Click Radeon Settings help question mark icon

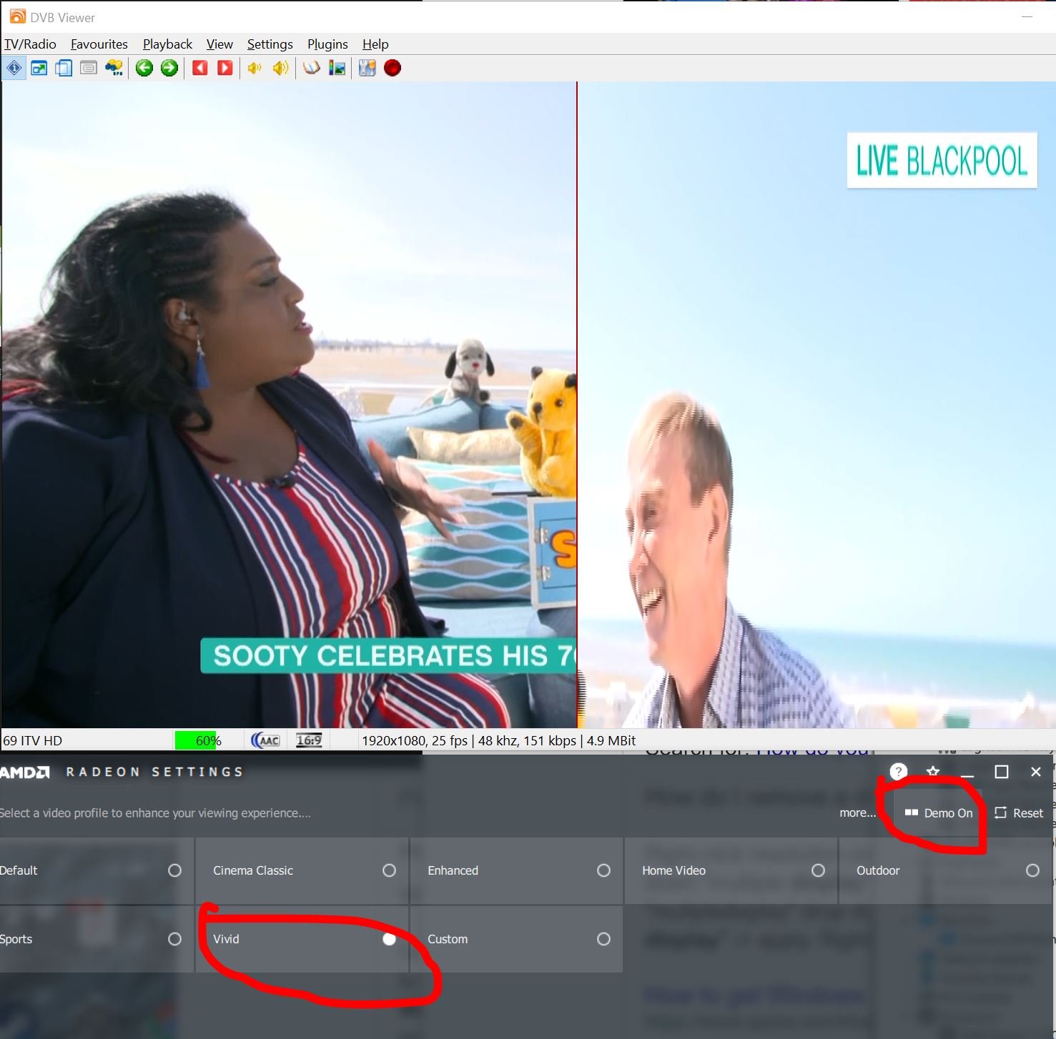tap(898, 772)
